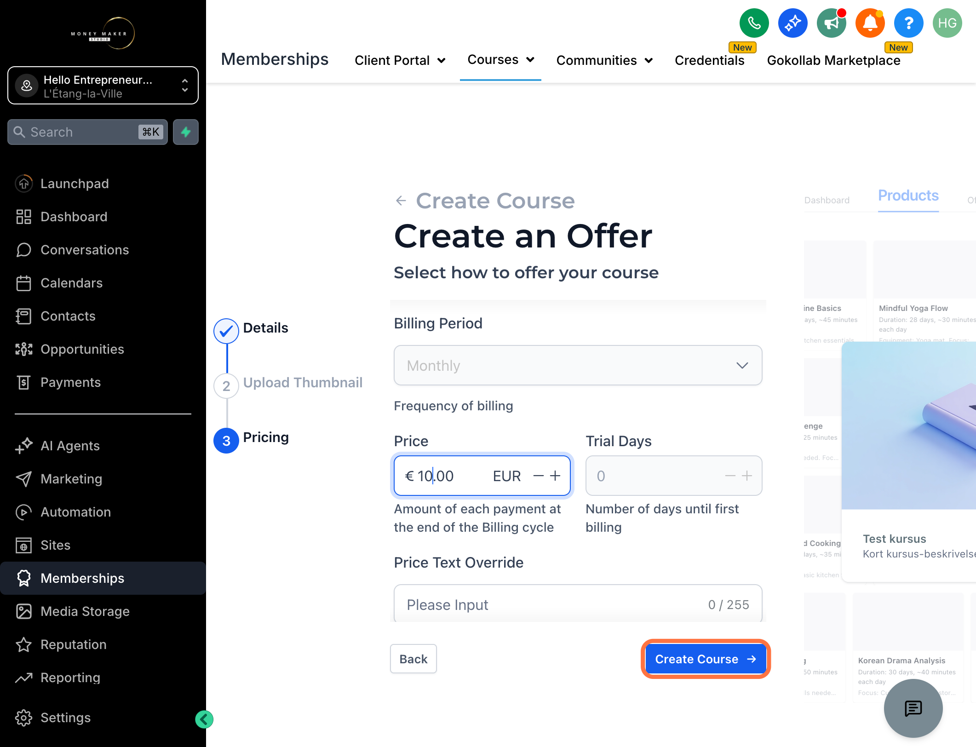The width and height of the screenshot is (976, 747).
Task: Open the blue AI sparkle assistant icon
Action: click(x=792, y=23)
